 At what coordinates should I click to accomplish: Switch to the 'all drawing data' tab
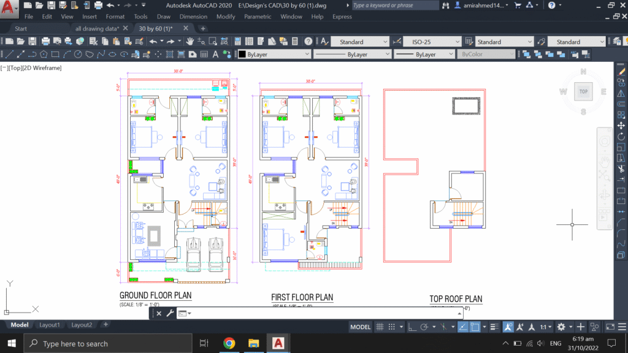tap(97, 28)
